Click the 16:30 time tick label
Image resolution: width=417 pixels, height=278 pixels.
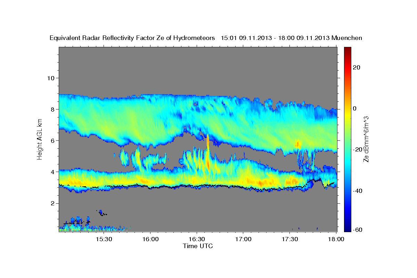coord(197,239)
